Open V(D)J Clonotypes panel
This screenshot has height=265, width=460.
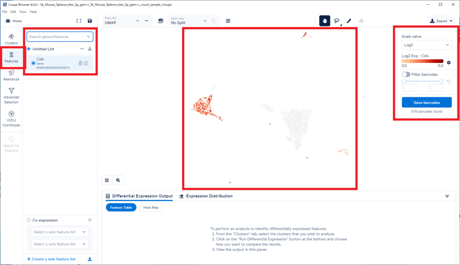pos(11,119)
